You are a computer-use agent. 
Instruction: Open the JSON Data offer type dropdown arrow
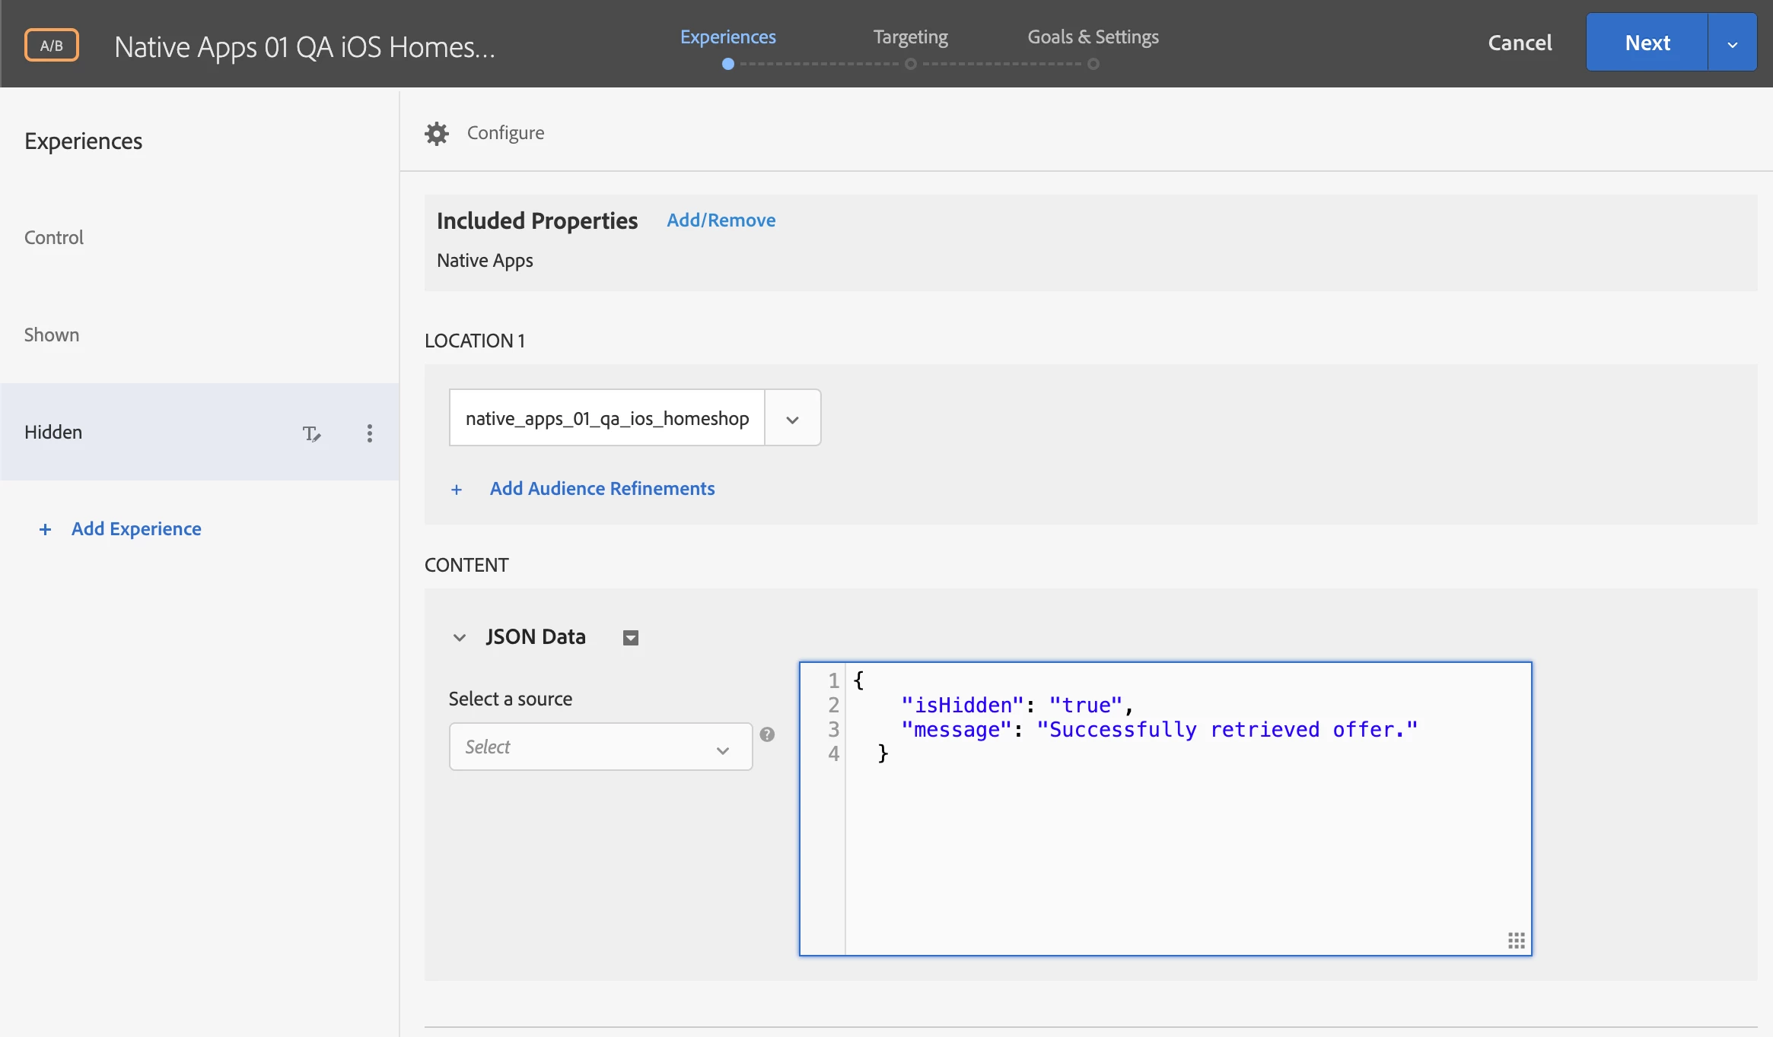(631, 638)
